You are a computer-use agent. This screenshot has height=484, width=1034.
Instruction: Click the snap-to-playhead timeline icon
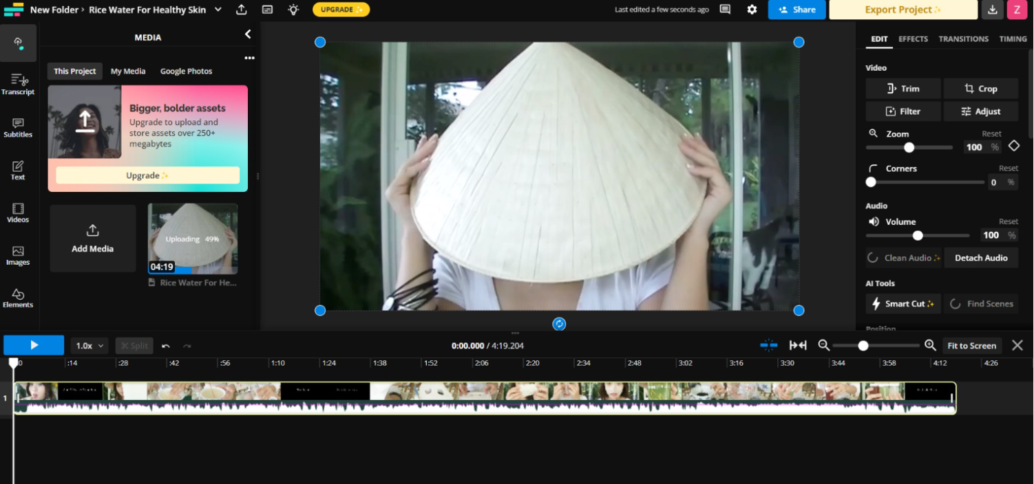click(769, 345)
